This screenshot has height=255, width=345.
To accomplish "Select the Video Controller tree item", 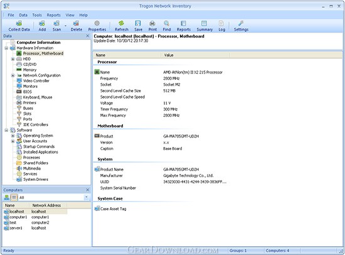I will [x=36, y=80].
